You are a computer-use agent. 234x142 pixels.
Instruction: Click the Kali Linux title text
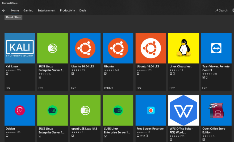coord(12,66)
